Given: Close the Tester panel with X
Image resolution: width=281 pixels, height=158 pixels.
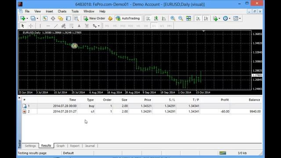Looking at the screenshot, I should [19, 98].
